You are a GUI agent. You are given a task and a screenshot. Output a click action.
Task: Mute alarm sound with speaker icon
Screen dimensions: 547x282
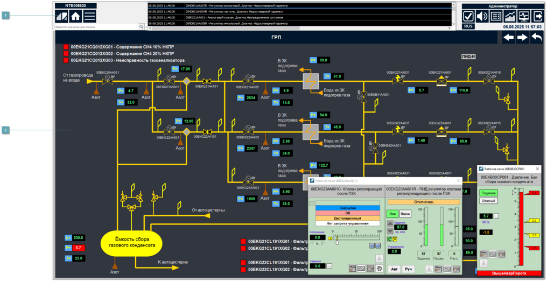[482, 16]
